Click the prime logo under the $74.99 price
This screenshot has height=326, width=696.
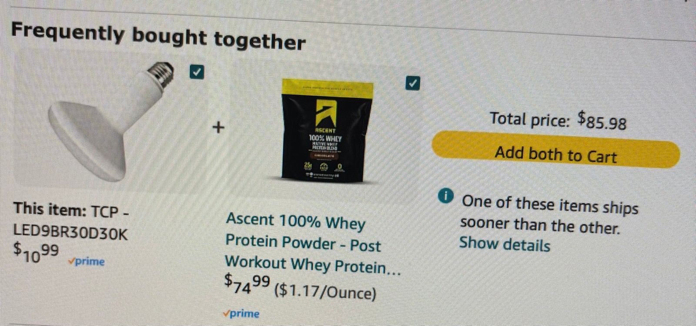click(x=241, y=313)
